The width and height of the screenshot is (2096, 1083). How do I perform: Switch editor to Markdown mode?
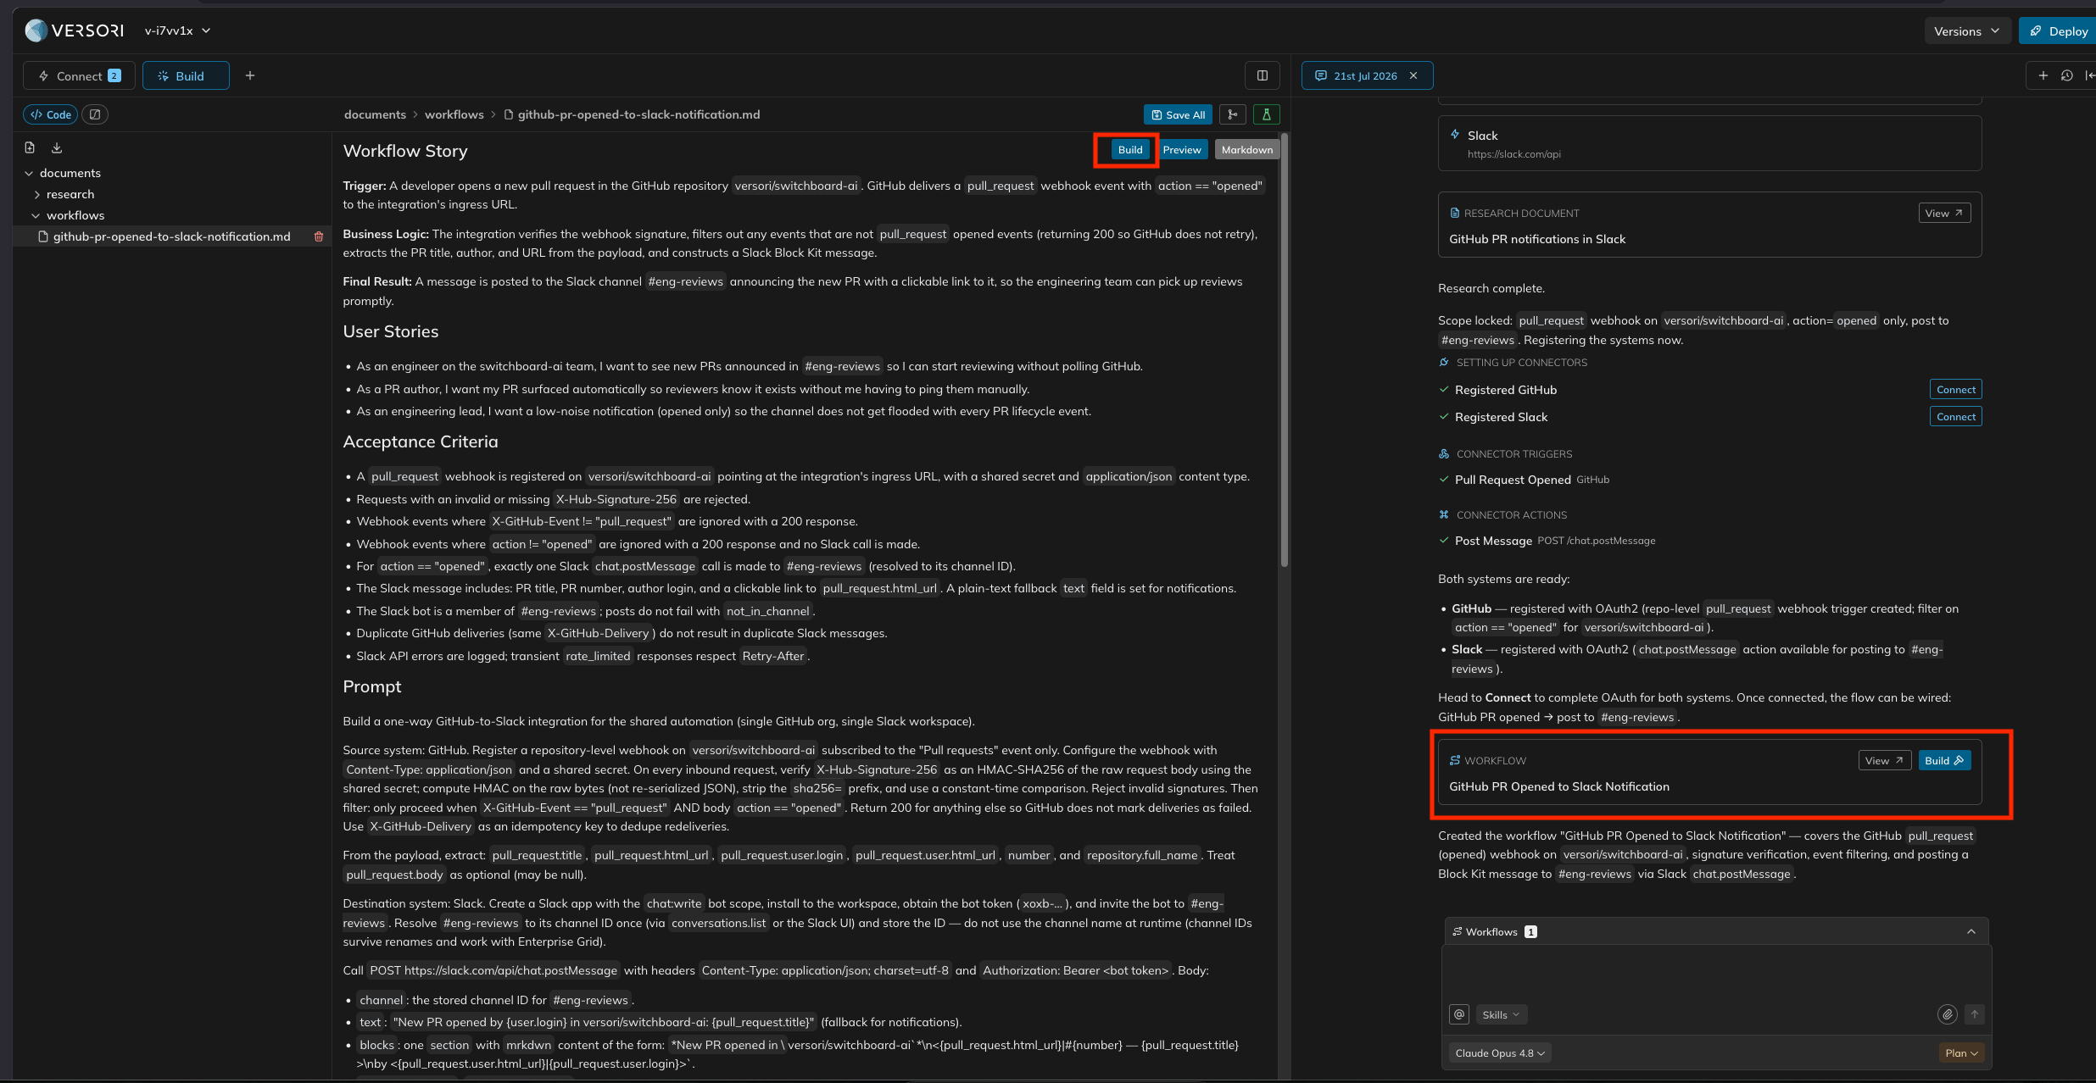tap(1246, 149)
